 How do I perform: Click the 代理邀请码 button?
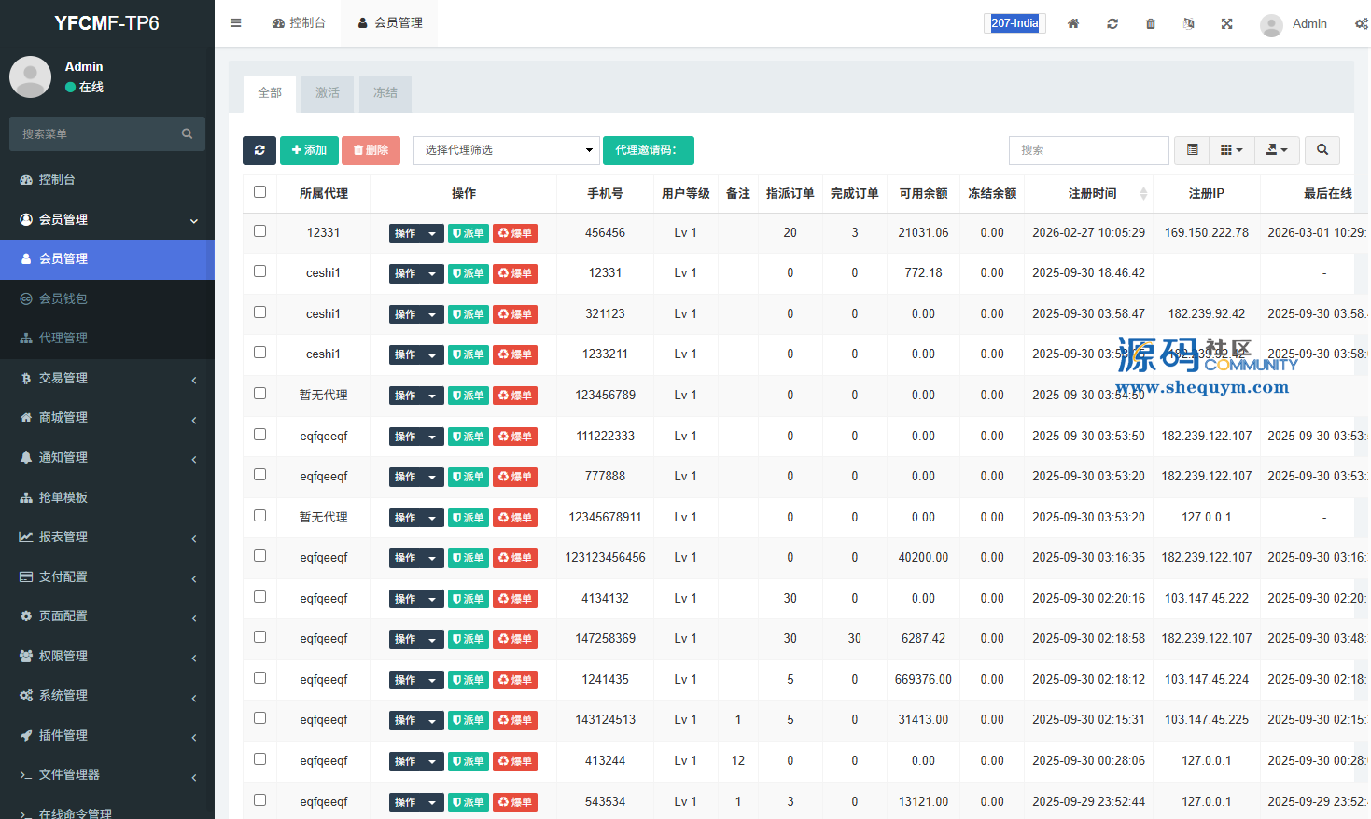[648, 150]
